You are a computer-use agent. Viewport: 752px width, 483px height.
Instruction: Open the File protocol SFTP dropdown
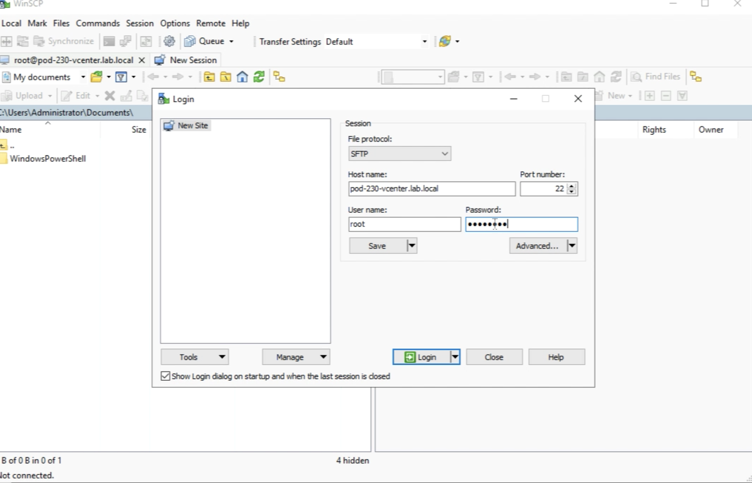tap(399, 153)
